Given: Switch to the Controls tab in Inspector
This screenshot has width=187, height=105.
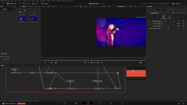Looking at the screenshot, I should coord(164,17).
